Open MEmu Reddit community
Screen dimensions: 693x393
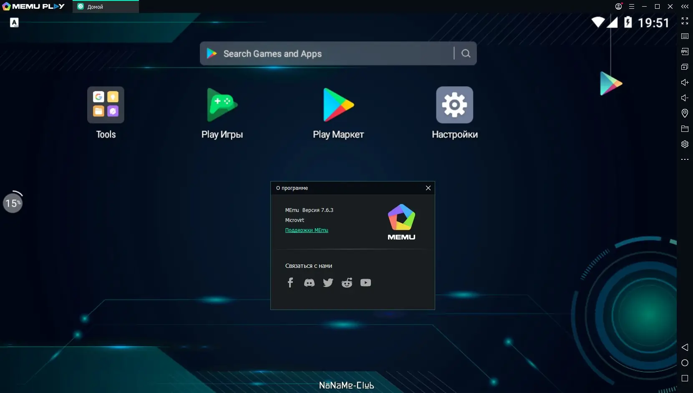coord(347,283)
